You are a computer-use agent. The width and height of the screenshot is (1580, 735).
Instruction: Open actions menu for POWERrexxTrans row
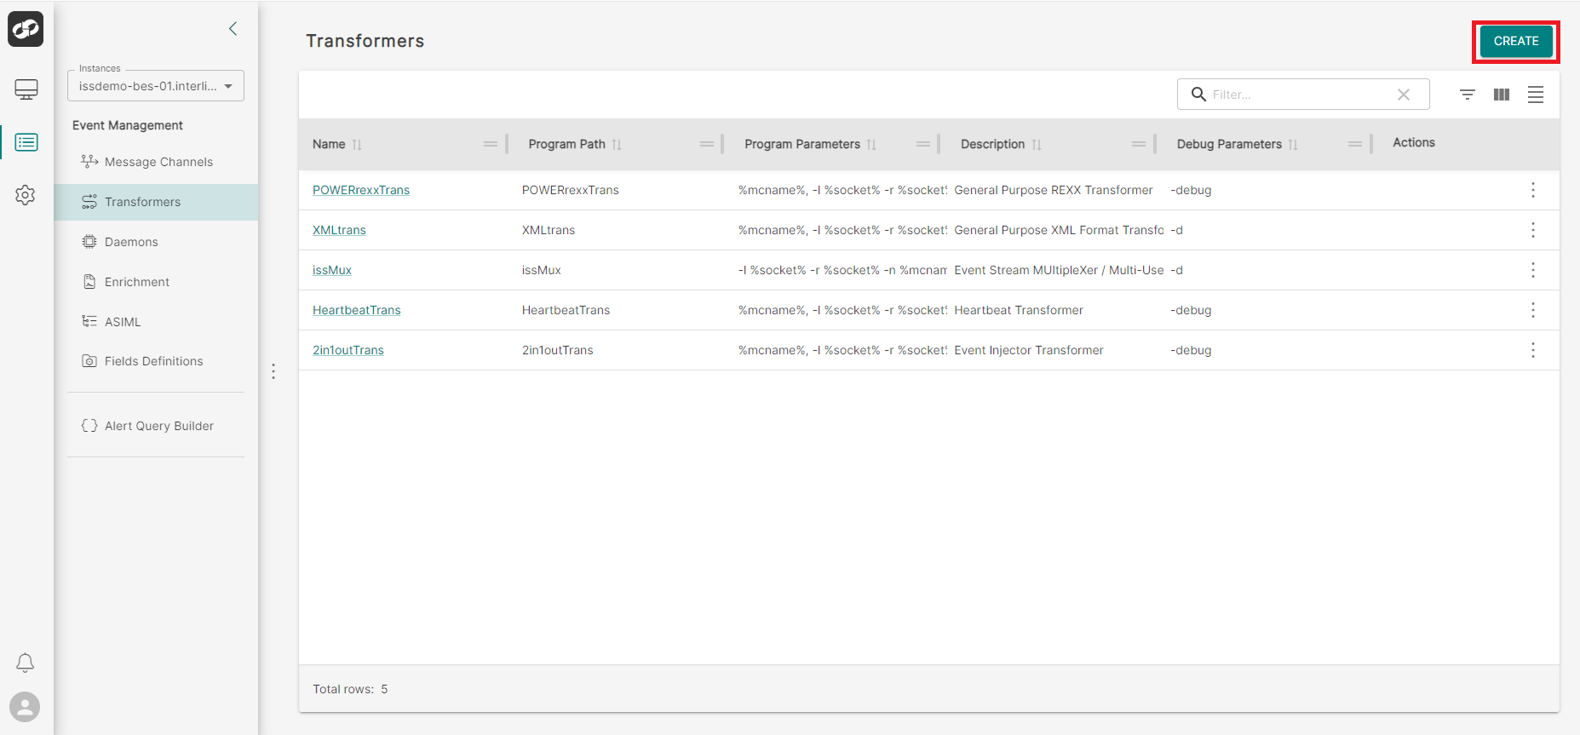pos(1533,190)
